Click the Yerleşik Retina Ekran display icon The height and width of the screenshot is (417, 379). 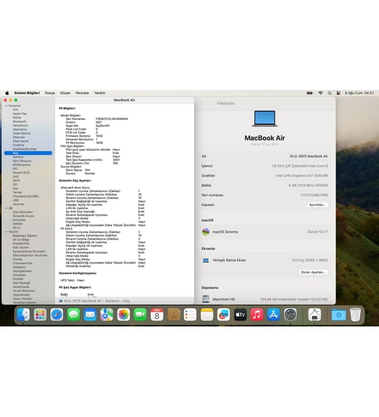[x=206, y=261]
